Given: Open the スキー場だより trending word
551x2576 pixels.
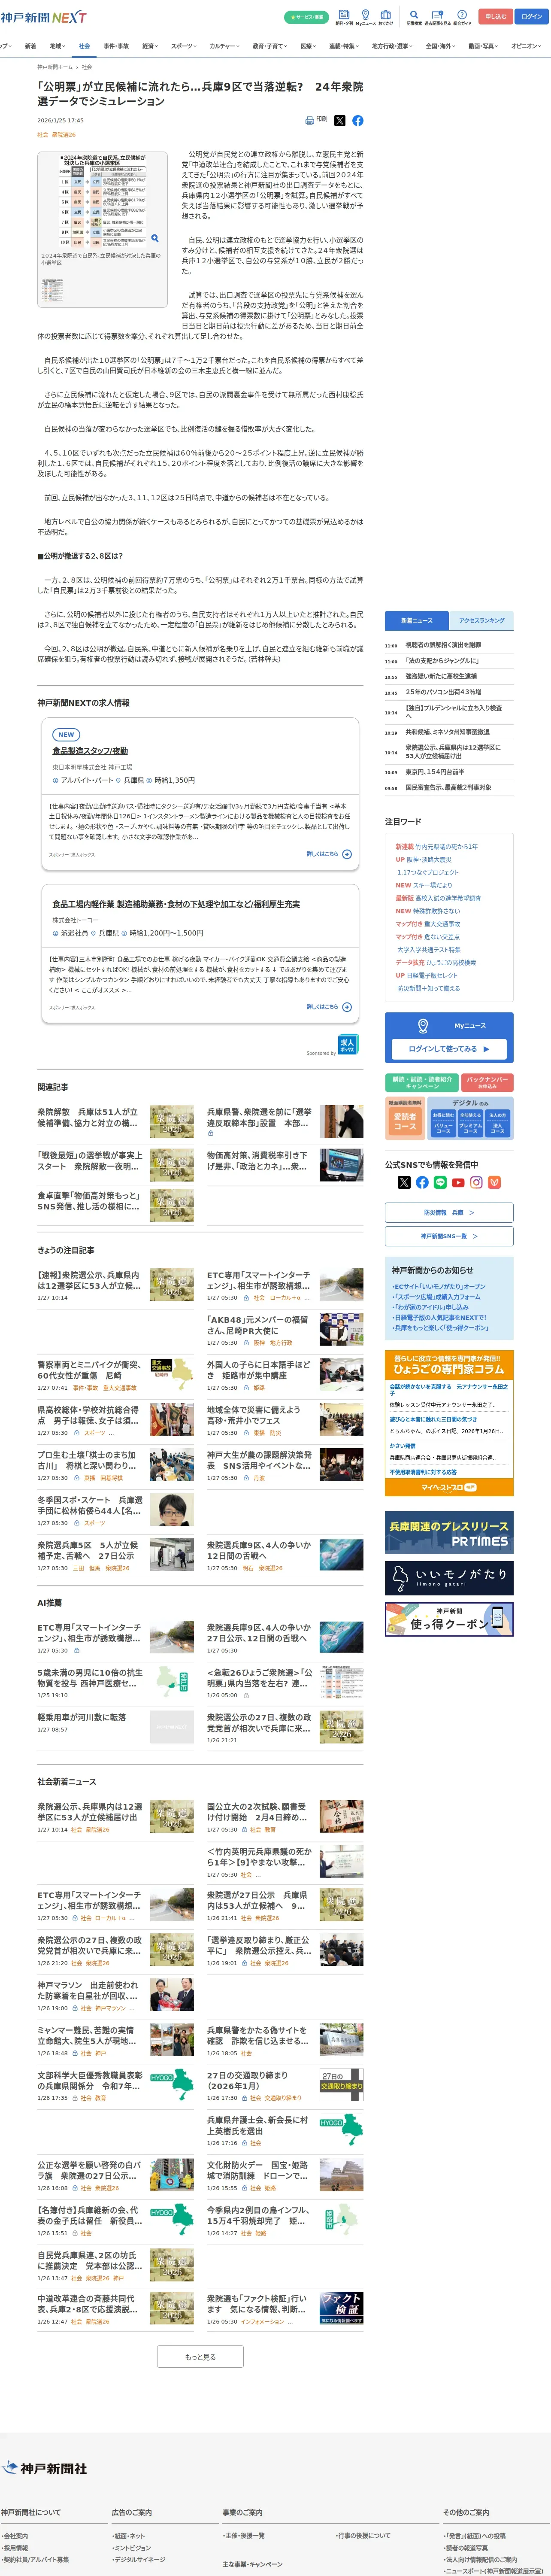Looking at the screenshot, I should 433,885.
